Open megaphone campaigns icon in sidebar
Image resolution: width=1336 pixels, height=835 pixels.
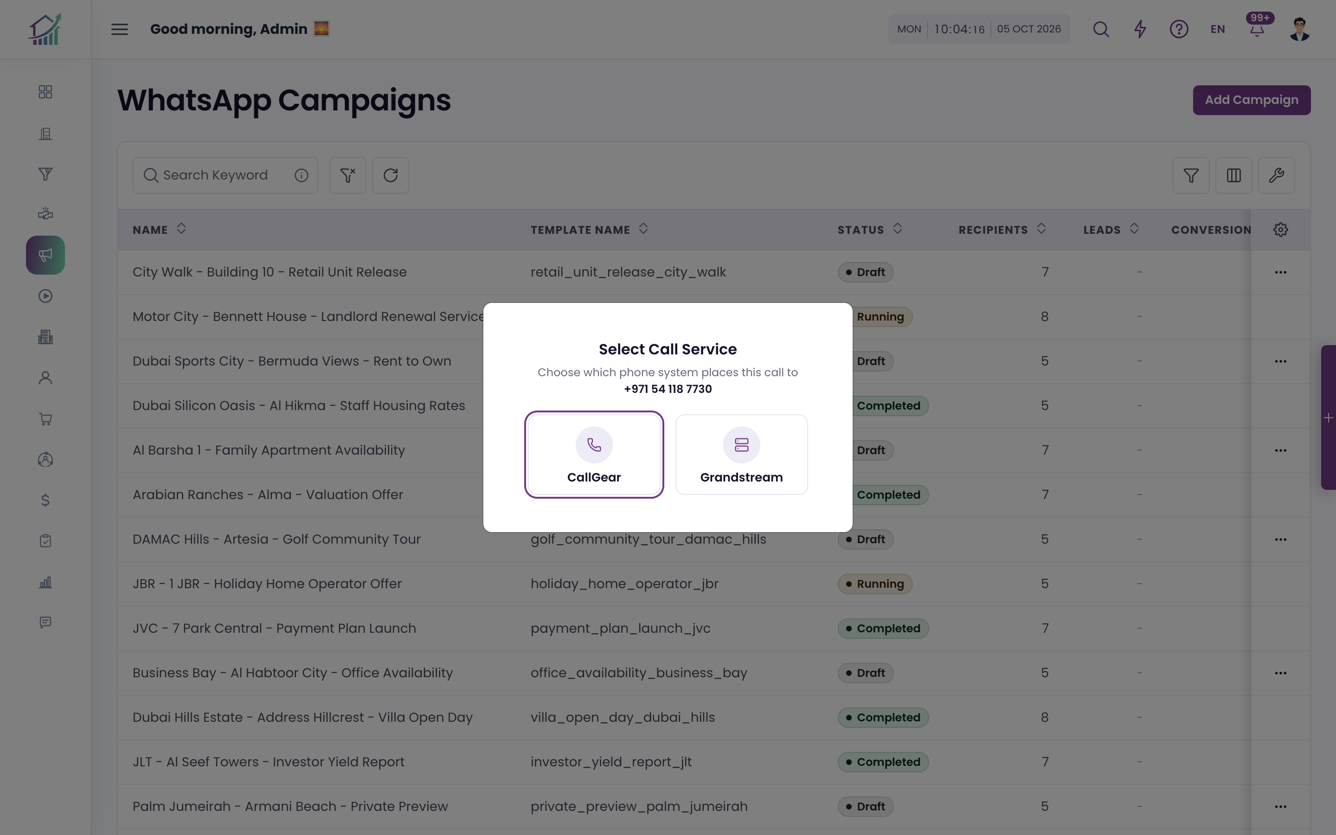[x=45, y=255]
